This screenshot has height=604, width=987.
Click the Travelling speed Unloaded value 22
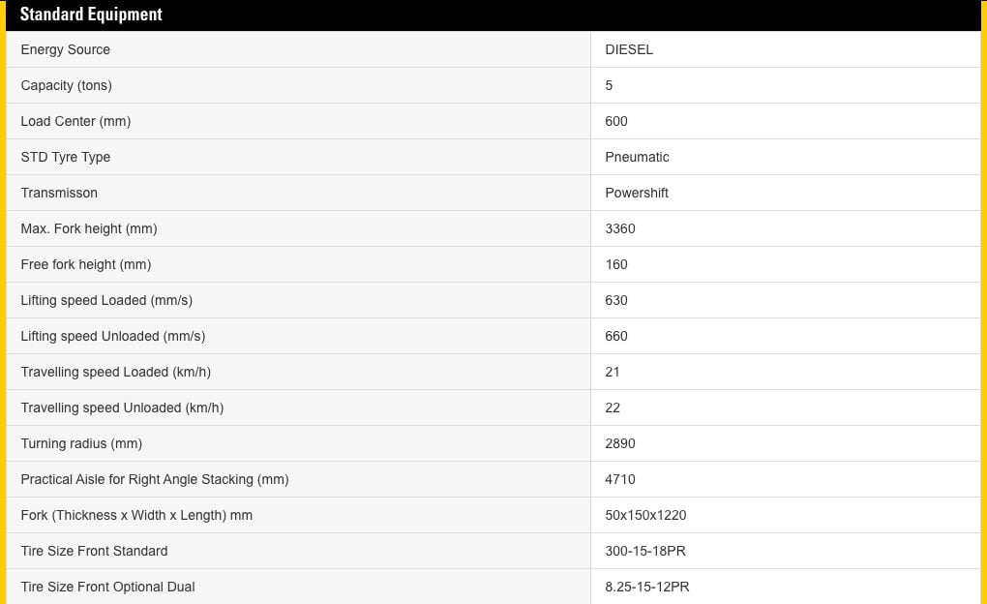click(613, 408)
